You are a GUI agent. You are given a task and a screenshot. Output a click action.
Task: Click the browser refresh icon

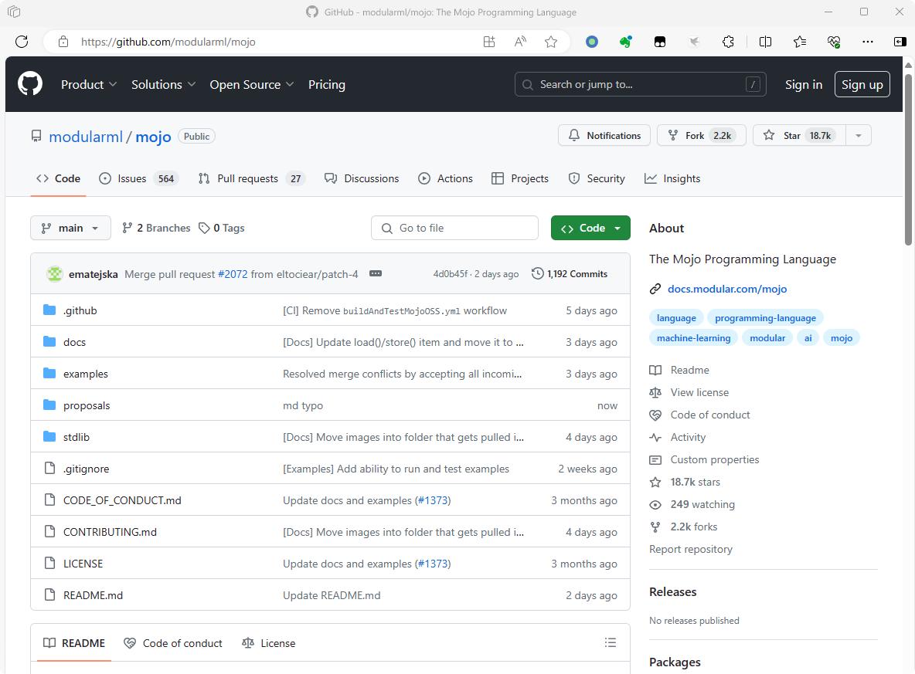pos(22,42)
